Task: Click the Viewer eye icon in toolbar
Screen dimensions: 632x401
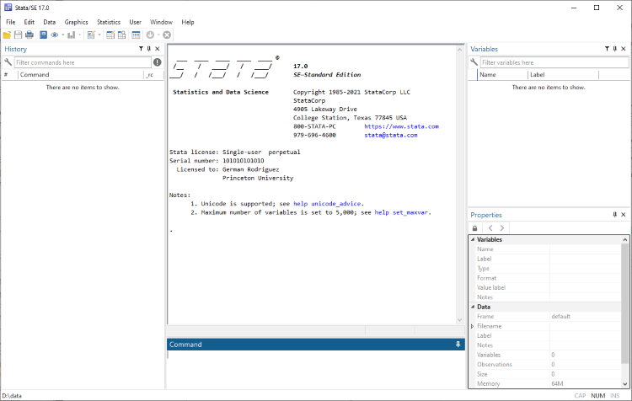Action: tap(55, 35)
